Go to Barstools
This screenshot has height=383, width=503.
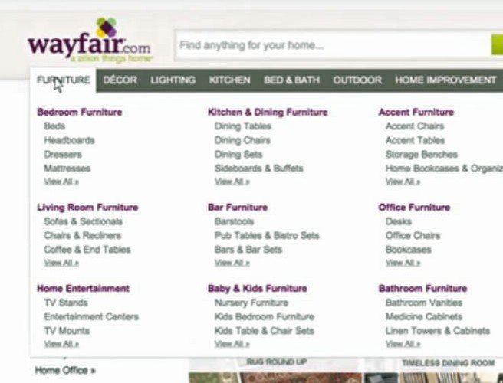(234, 221)
